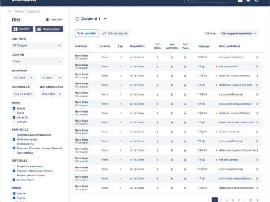Go to previous page with pagination arrow

(209, 200)
